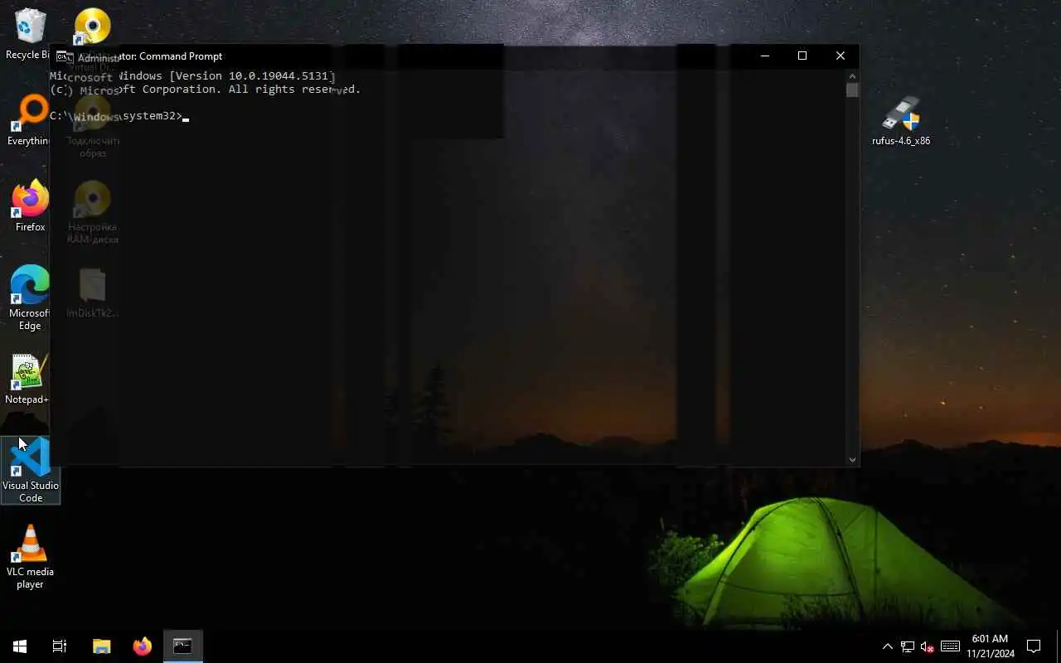Open the Everything search desktop icon
The height and width of the screenshot is (663, 1061).
[x=30, y=121]
